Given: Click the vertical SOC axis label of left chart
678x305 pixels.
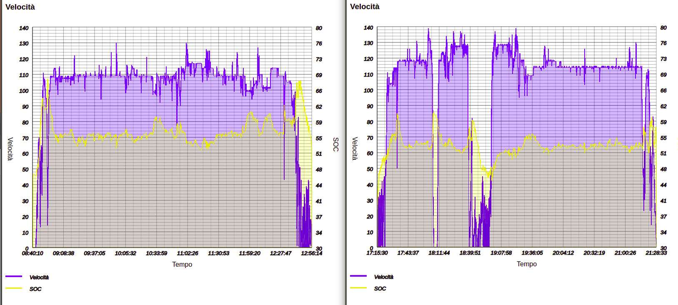Looking at the screenshot, I should click(x=335, y=144).
